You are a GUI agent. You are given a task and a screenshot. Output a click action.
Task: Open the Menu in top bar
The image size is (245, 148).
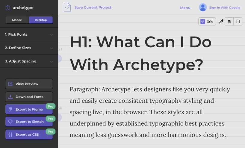(185, 8)
